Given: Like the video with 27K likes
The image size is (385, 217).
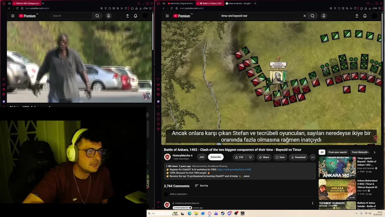Looking at the screenshot, I should 239,157.
